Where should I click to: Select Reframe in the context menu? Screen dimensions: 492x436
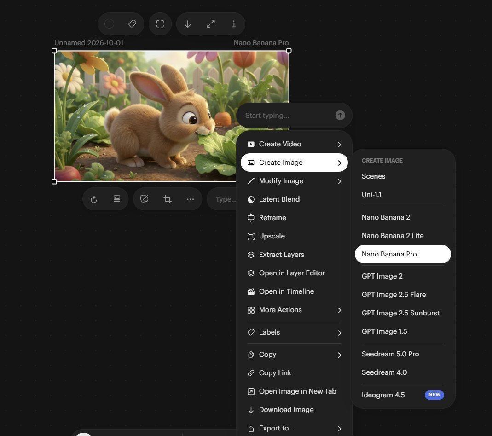(x=294, y=218)
